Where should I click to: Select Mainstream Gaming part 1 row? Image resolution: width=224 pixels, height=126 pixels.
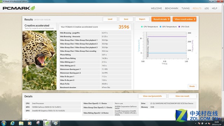click(95, 69)
